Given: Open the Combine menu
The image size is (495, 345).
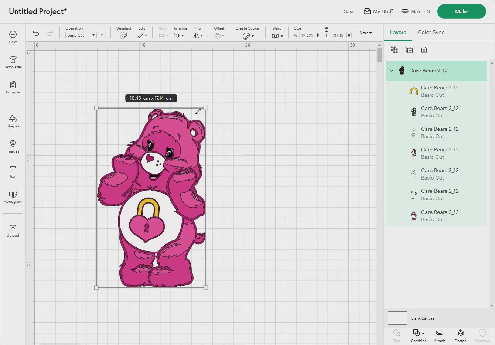Looking at the screenshot, I should click(419, 335).
